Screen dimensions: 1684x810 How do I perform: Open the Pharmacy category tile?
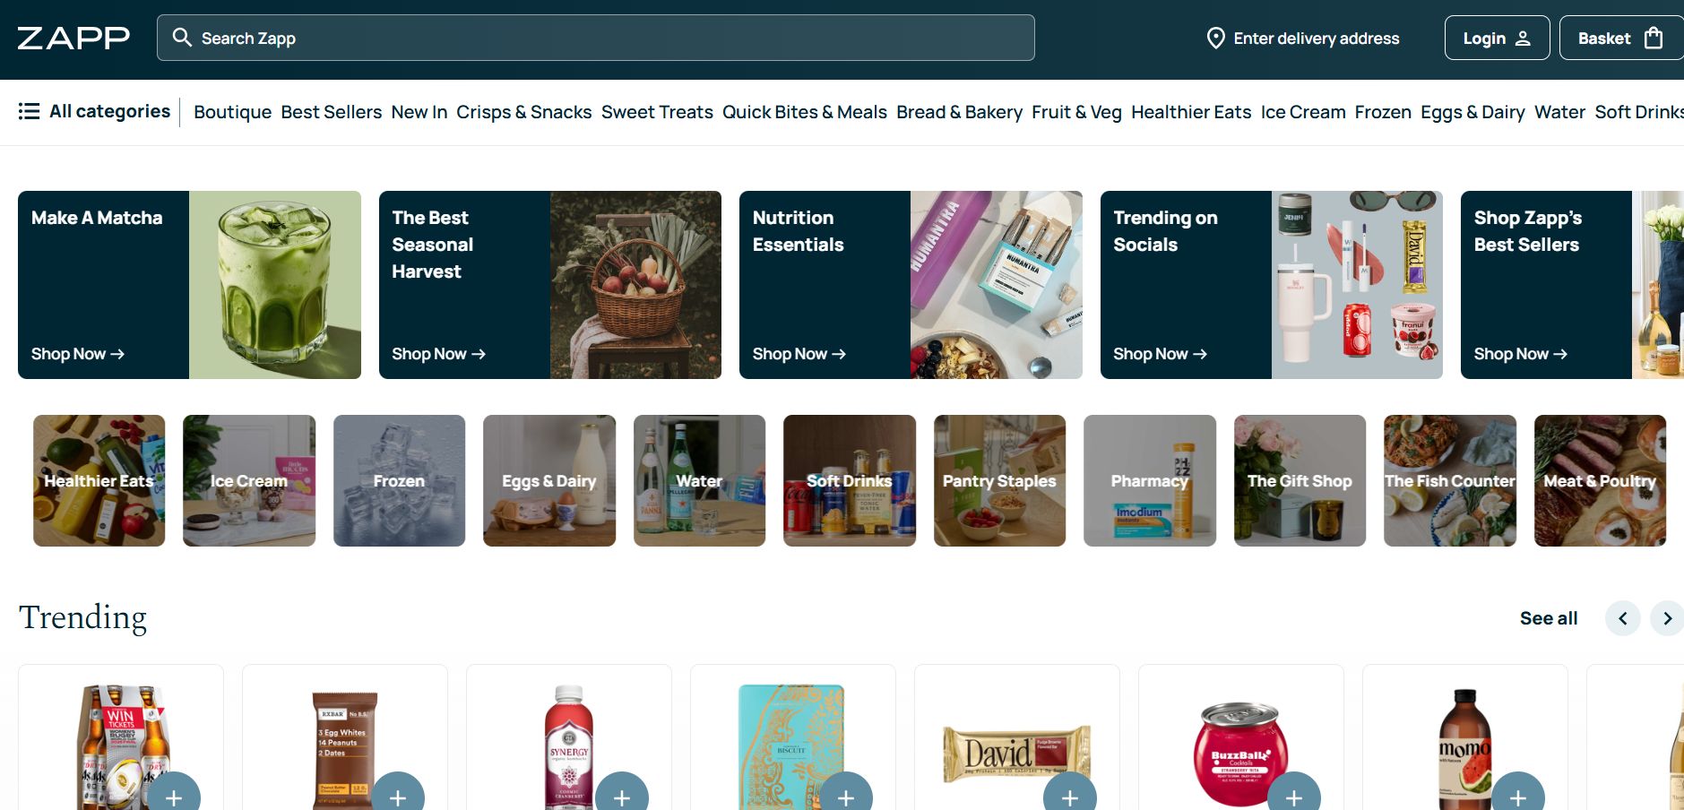click(1150, 480)
